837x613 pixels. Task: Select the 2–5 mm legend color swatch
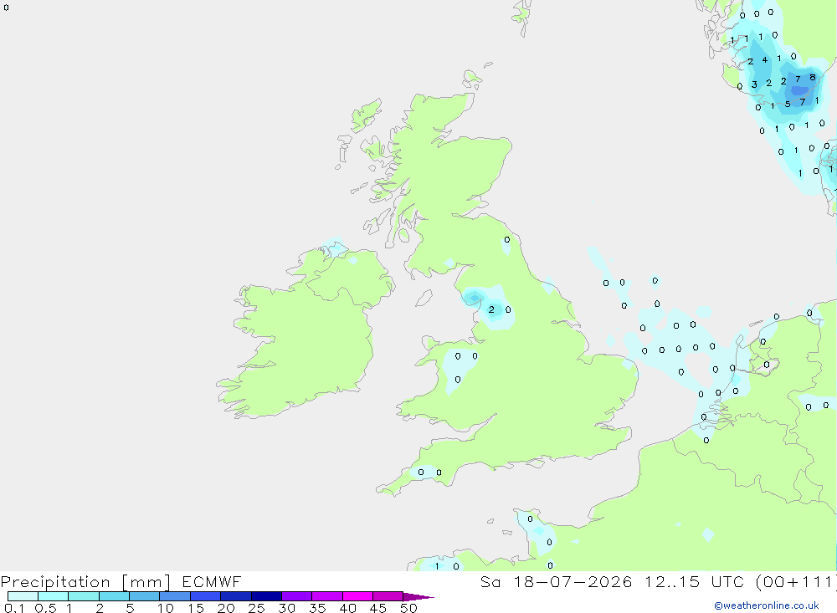114,596
